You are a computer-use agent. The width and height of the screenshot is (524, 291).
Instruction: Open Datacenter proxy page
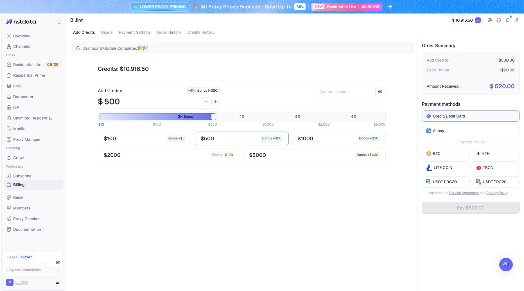pos(34,97)
